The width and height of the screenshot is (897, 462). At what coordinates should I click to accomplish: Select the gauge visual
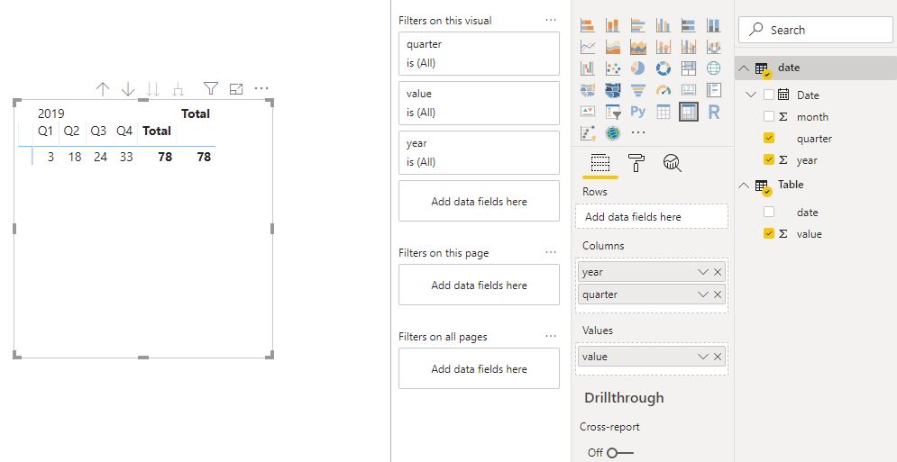coord(663,90)
